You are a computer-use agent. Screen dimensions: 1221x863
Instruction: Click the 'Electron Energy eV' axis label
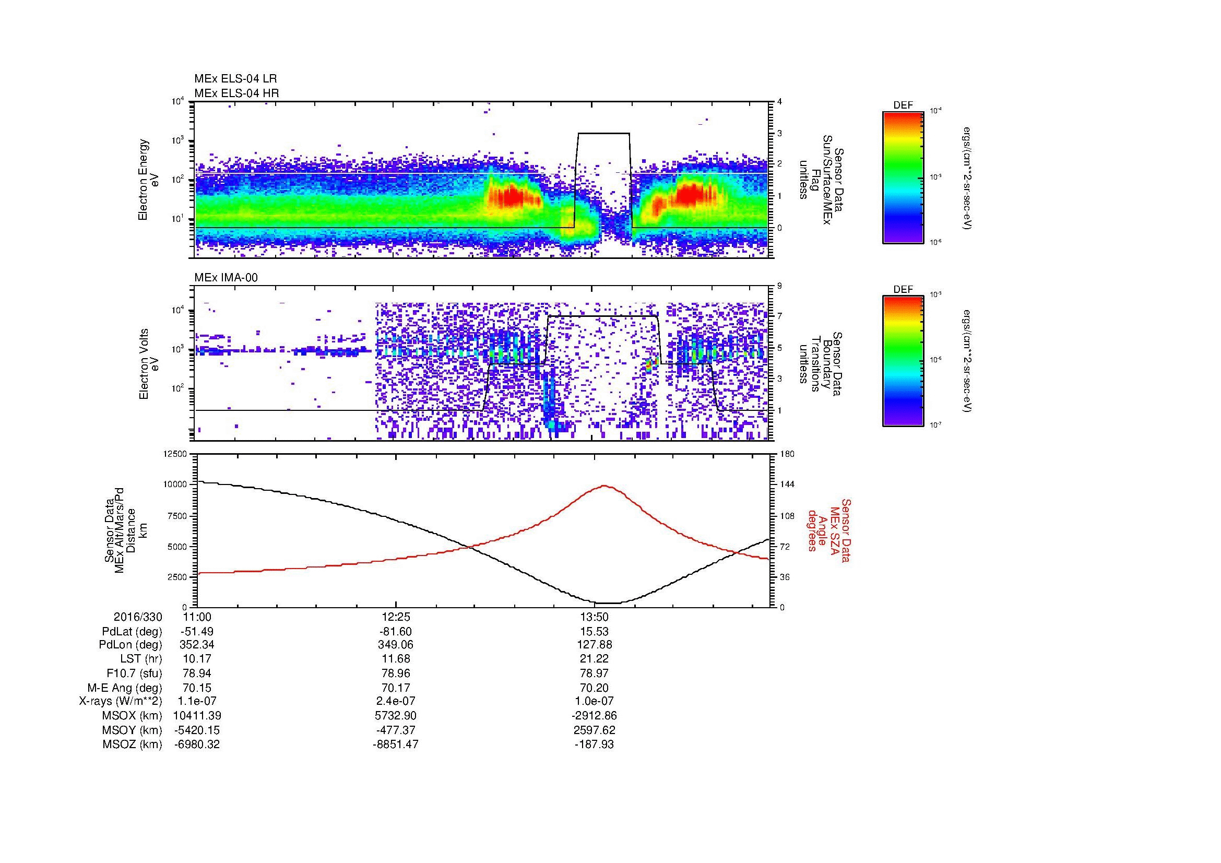point(149,180)
